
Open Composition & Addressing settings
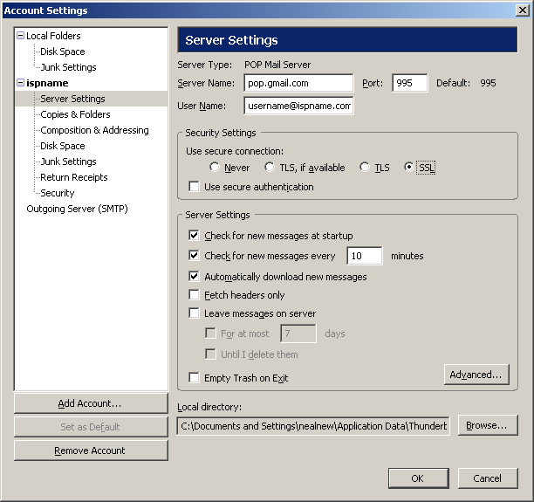94,130
